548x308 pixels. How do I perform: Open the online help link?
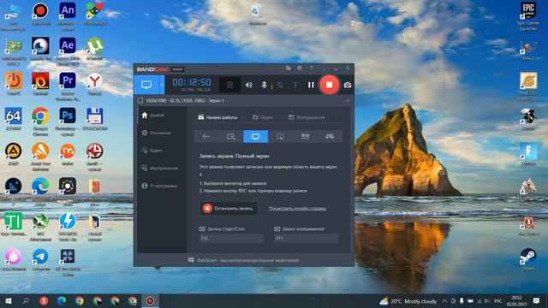coord(297,209)
